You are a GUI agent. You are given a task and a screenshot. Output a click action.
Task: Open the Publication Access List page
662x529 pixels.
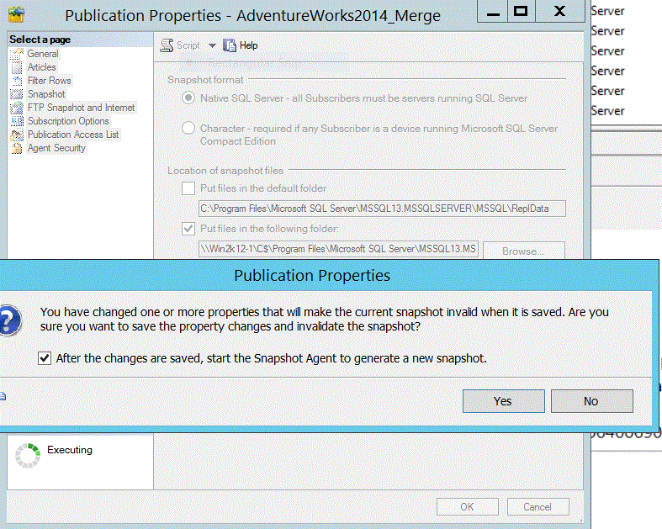[73, 135]
